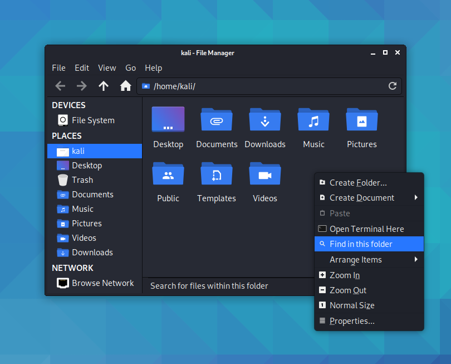Open the Music folder in the main view
This screenshot has height=364, width=451.
pyautogui.click(x=313, y=127)
